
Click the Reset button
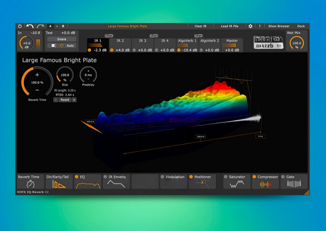[65, 100]
